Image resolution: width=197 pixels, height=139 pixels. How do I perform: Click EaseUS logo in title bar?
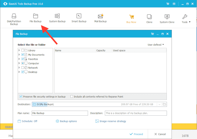click(x=5, y=4)
